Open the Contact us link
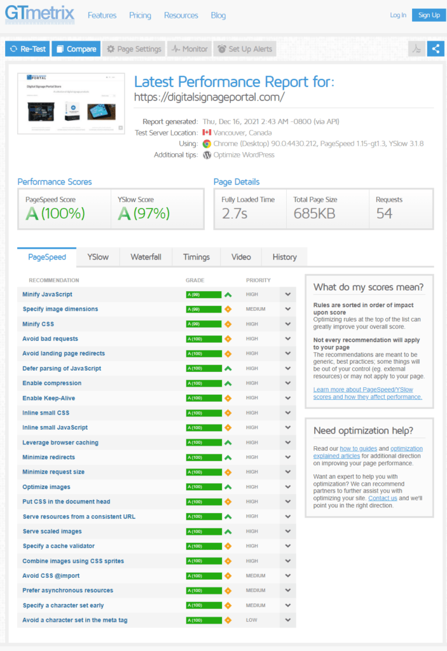Viewport: 447px width, 651px height. pyautogui.click(x=383, y=498)
